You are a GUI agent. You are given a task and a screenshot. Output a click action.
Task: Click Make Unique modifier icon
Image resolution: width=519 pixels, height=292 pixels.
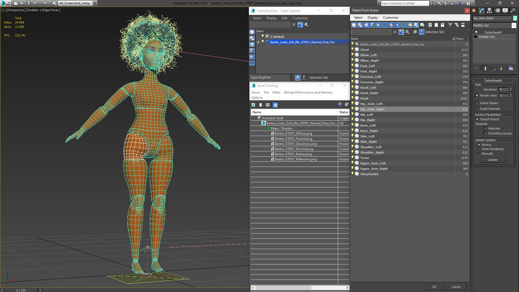(x=495, y=68)
